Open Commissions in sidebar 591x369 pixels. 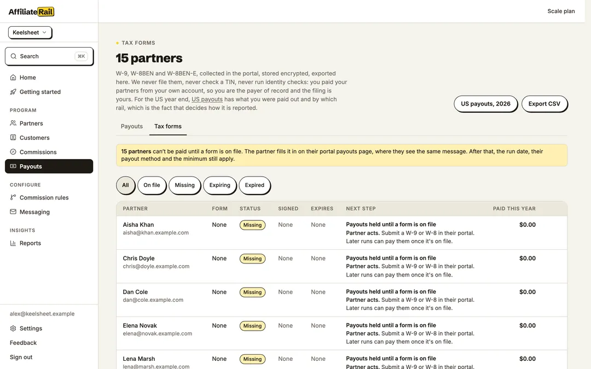(x=49, y=152)
